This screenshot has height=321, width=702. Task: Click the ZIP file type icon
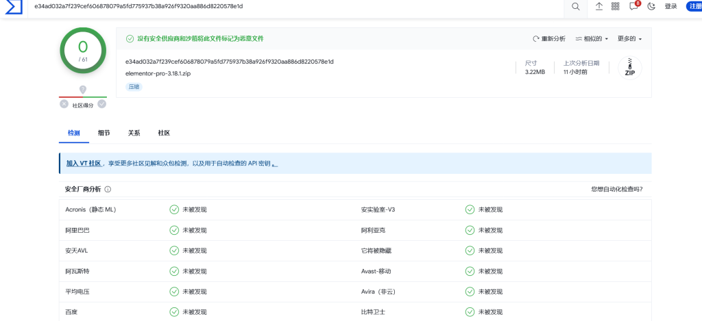[x=629, y=68]
